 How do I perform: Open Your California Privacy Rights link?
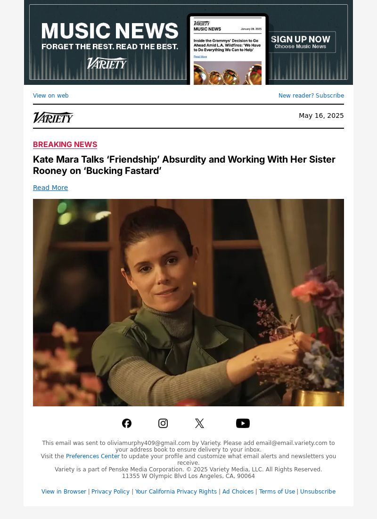tap(176, 492)
